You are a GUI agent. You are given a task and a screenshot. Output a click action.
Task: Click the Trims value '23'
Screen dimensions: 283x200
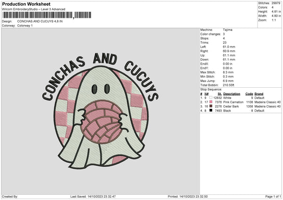tap(225, 42)
